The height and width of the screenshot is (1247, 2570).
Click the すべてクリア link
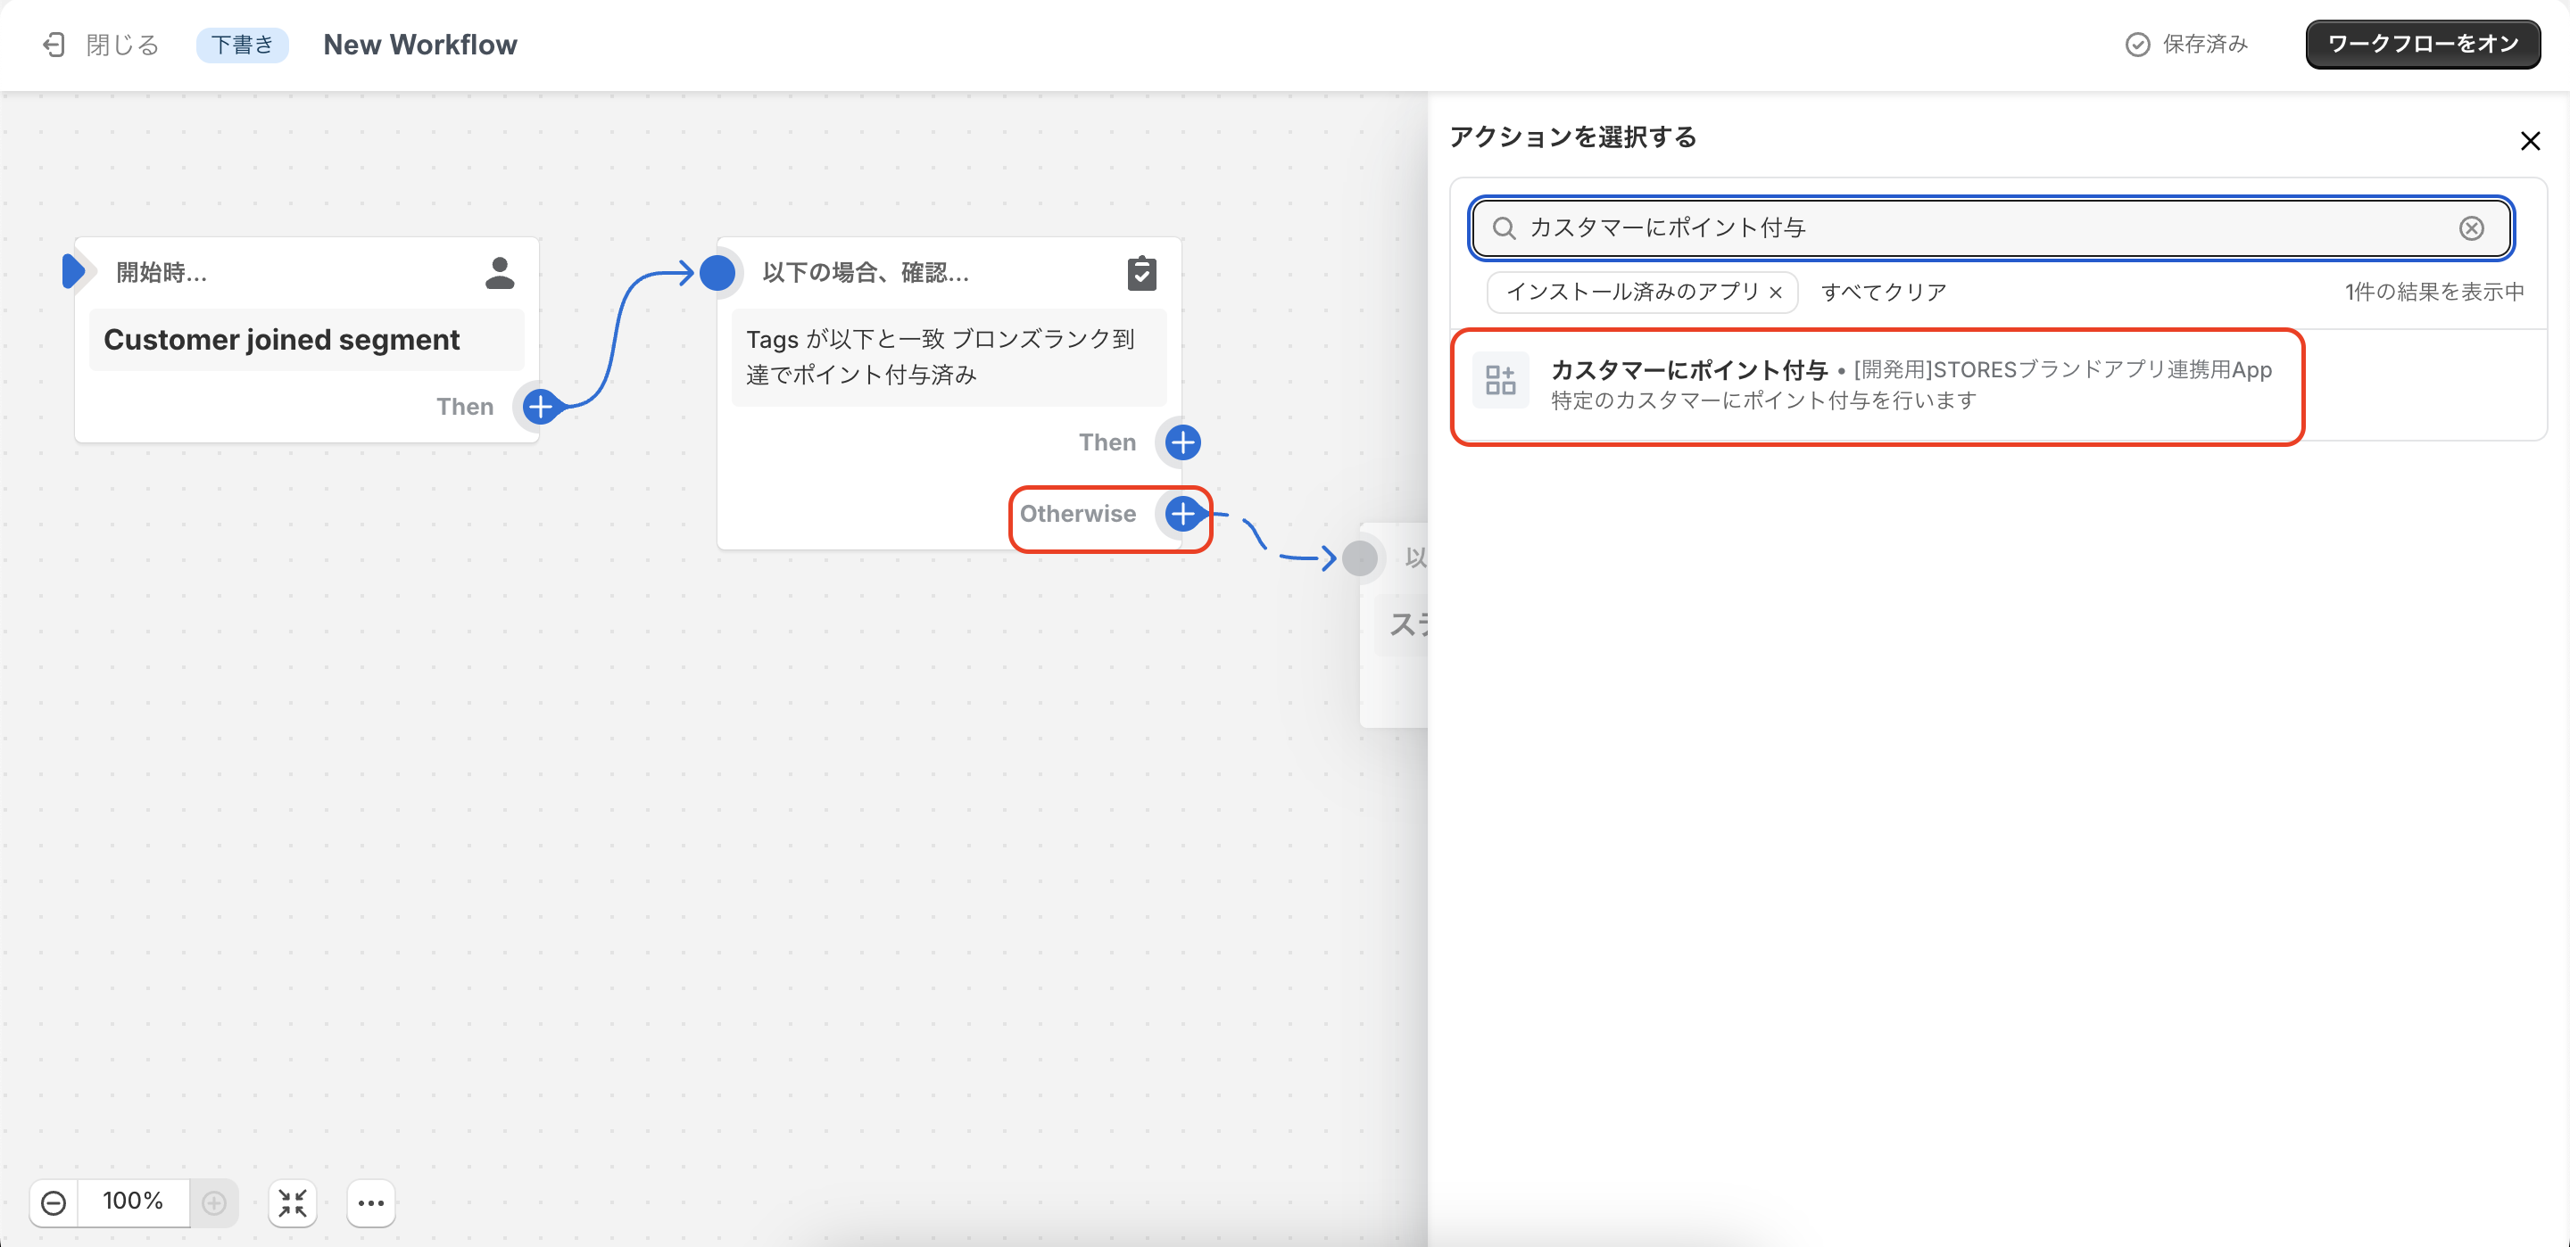pos(1883,293)
